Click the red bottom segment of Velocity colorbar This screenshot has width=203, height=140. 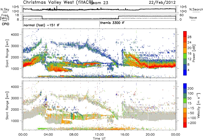pos(185,125)
